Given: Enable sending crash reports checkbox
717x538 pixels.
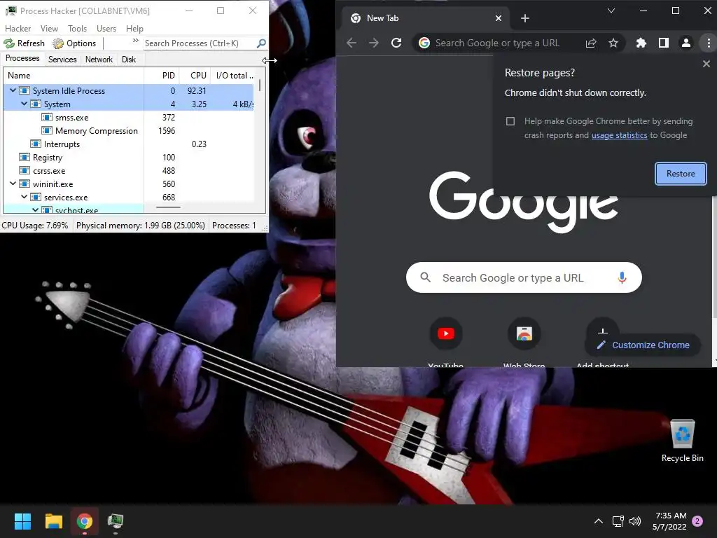Looking at the screenshot, I should pos(510,121).
